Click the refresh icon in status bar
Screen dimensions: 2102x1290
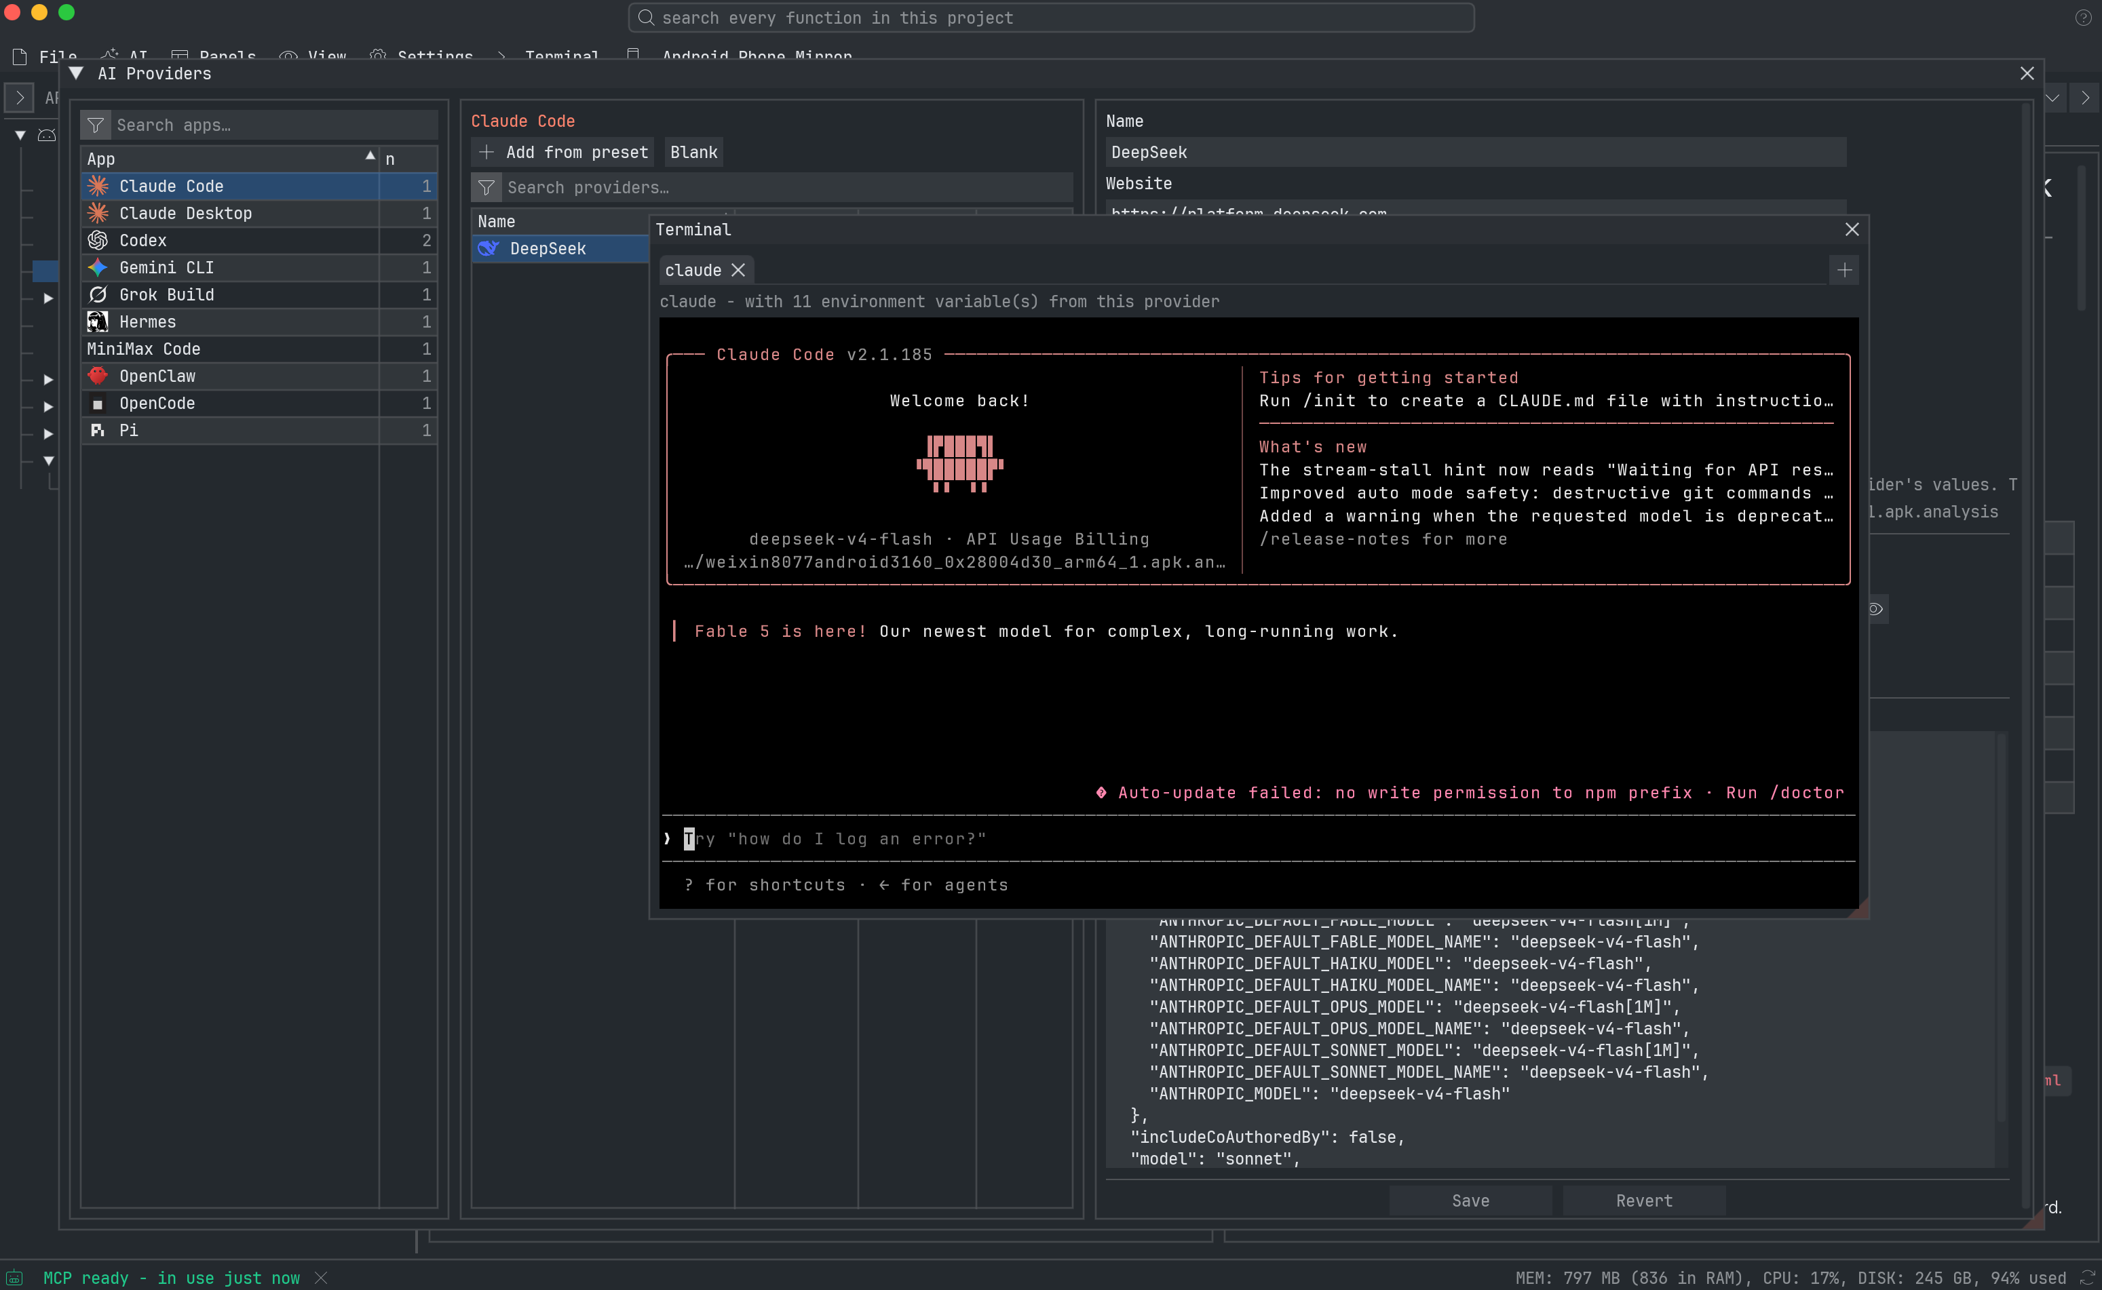[x=2088, y=1277]
